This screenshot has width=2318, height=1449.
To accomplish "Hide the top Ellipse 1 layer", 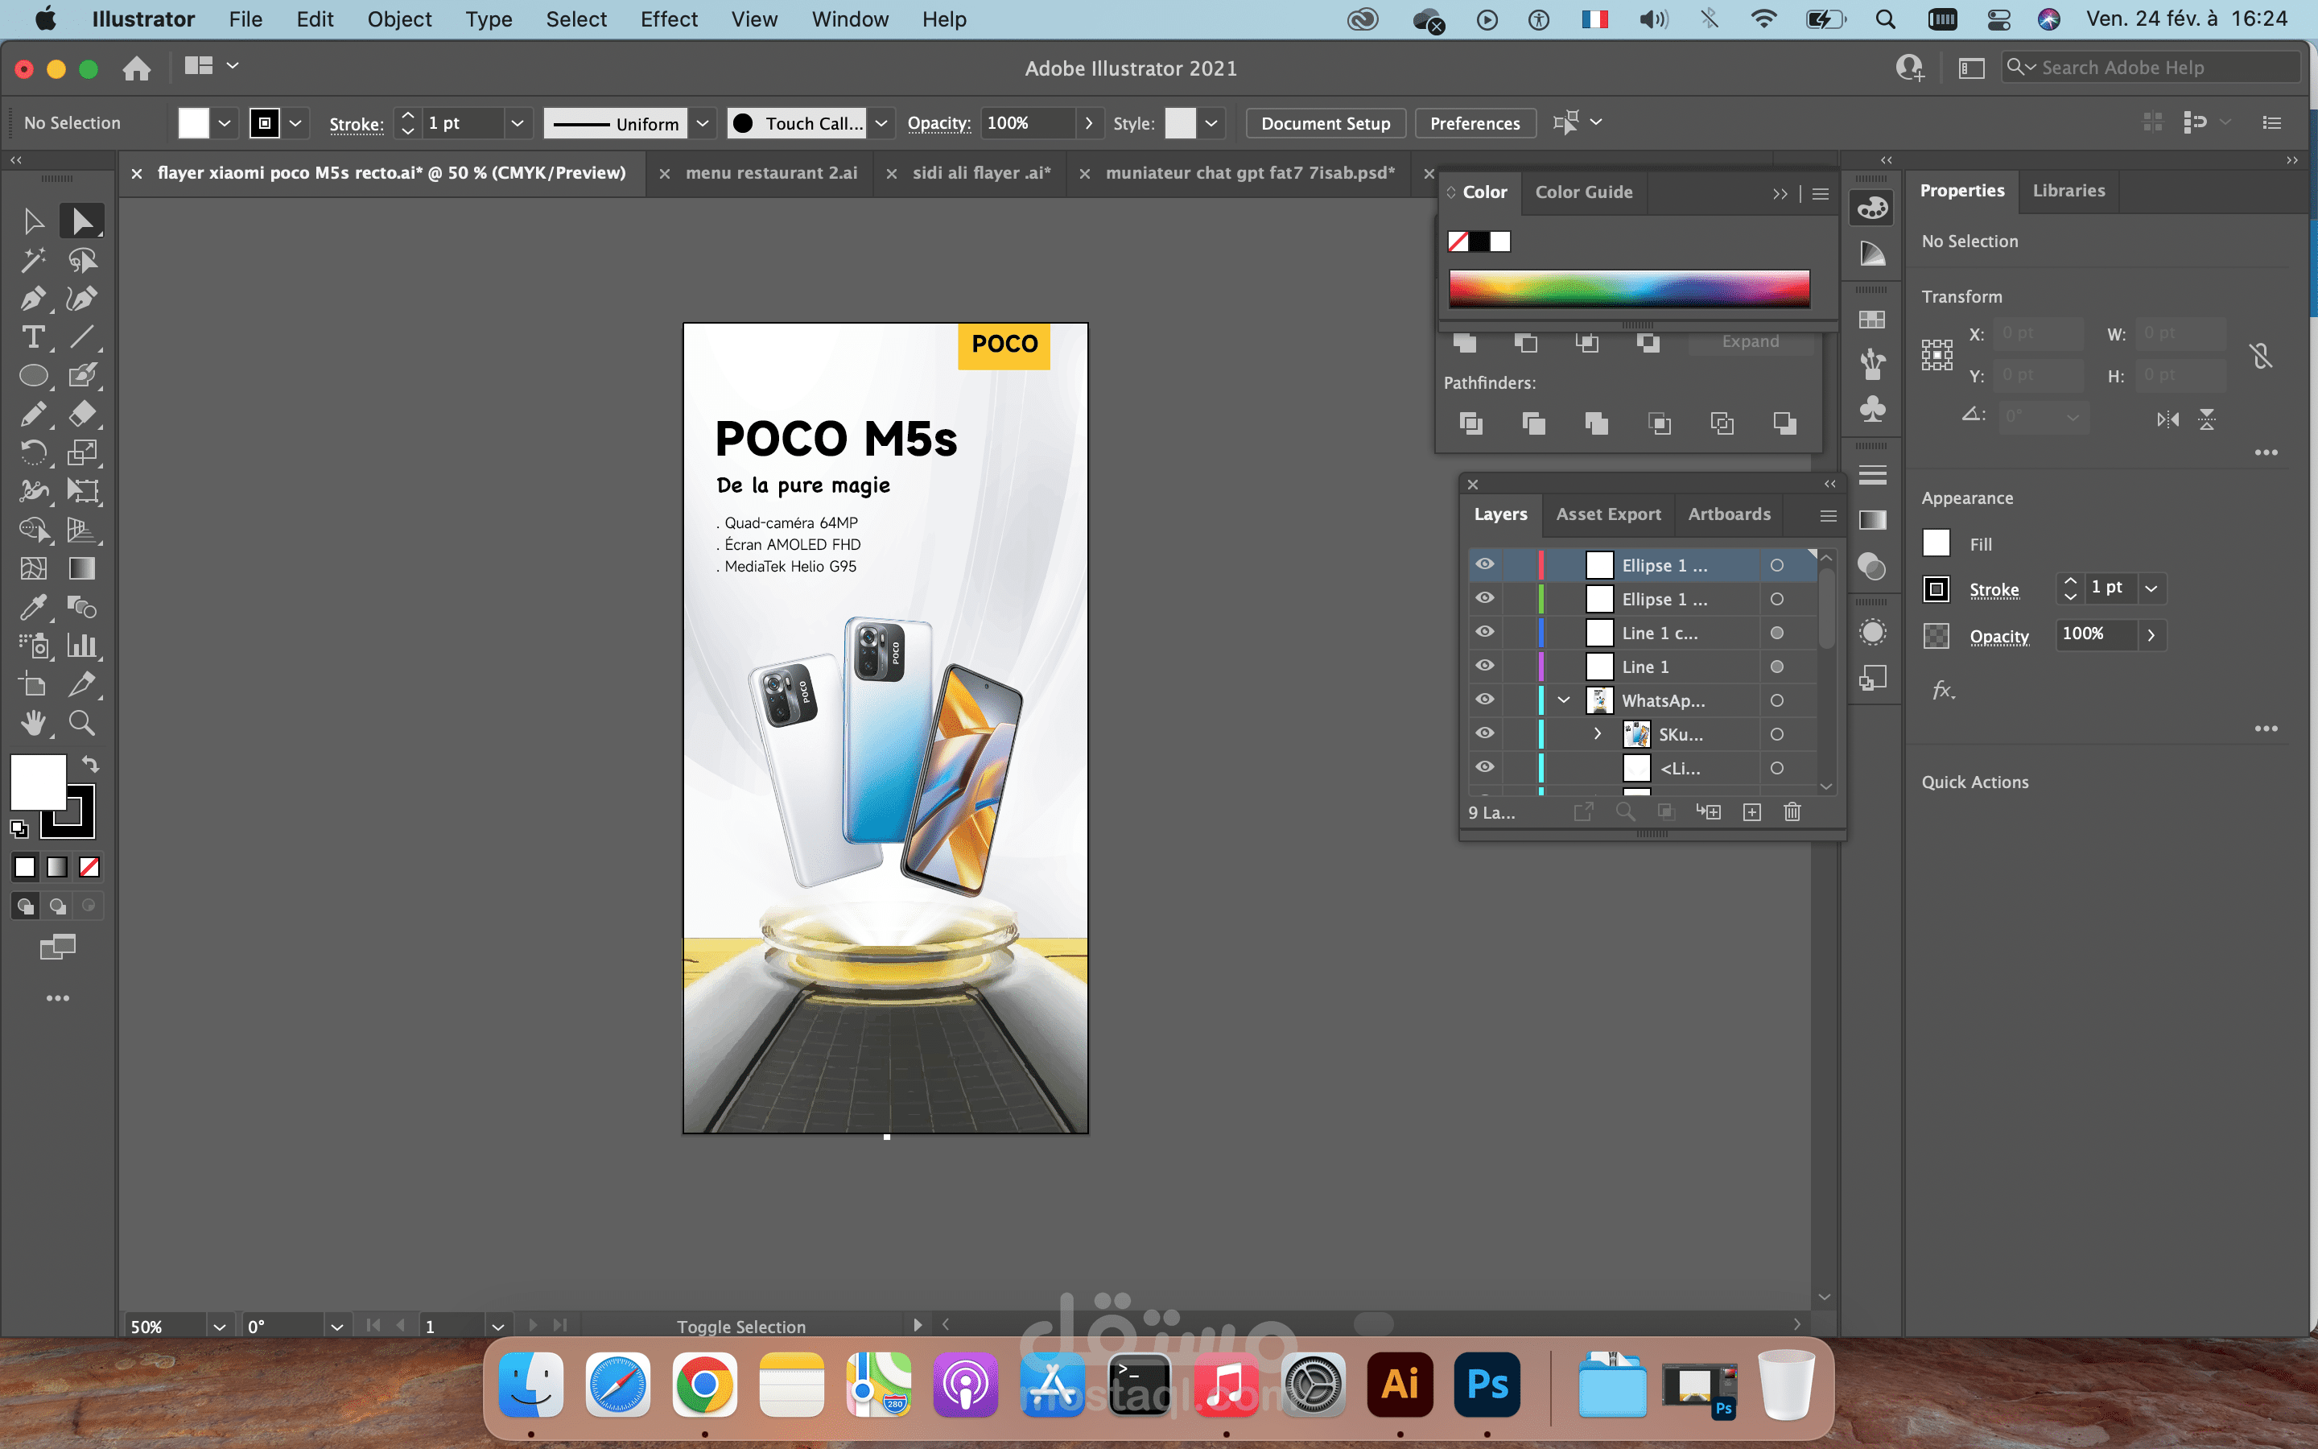I will (x=1485, y=564).
